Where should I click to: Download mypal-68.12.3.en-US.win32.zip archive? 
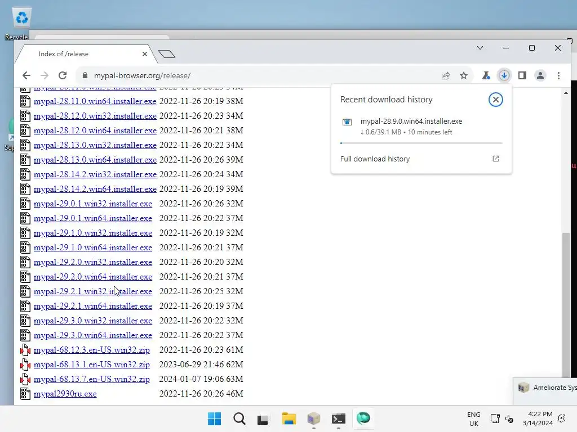point(92,350)
